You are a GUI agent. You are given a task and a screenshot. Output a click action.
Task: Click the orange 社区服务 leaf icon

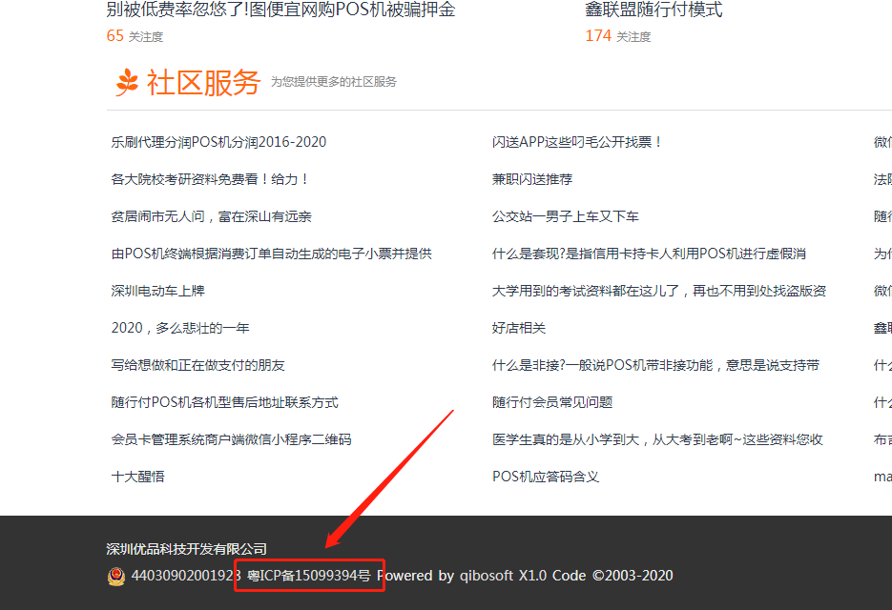point(127,83)
